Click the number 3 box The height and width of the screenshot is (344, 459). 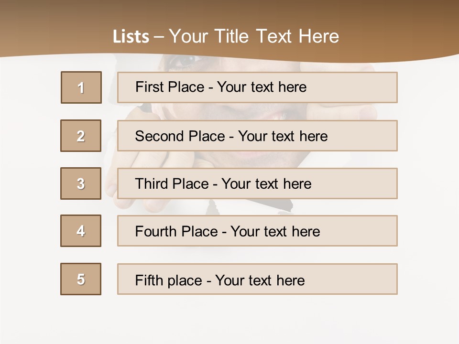[81, 183]
